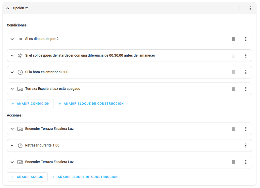The image size is (260, 188).
Task: Open options menu for 'Si es disparado por 2'
Action: point(246,39)
